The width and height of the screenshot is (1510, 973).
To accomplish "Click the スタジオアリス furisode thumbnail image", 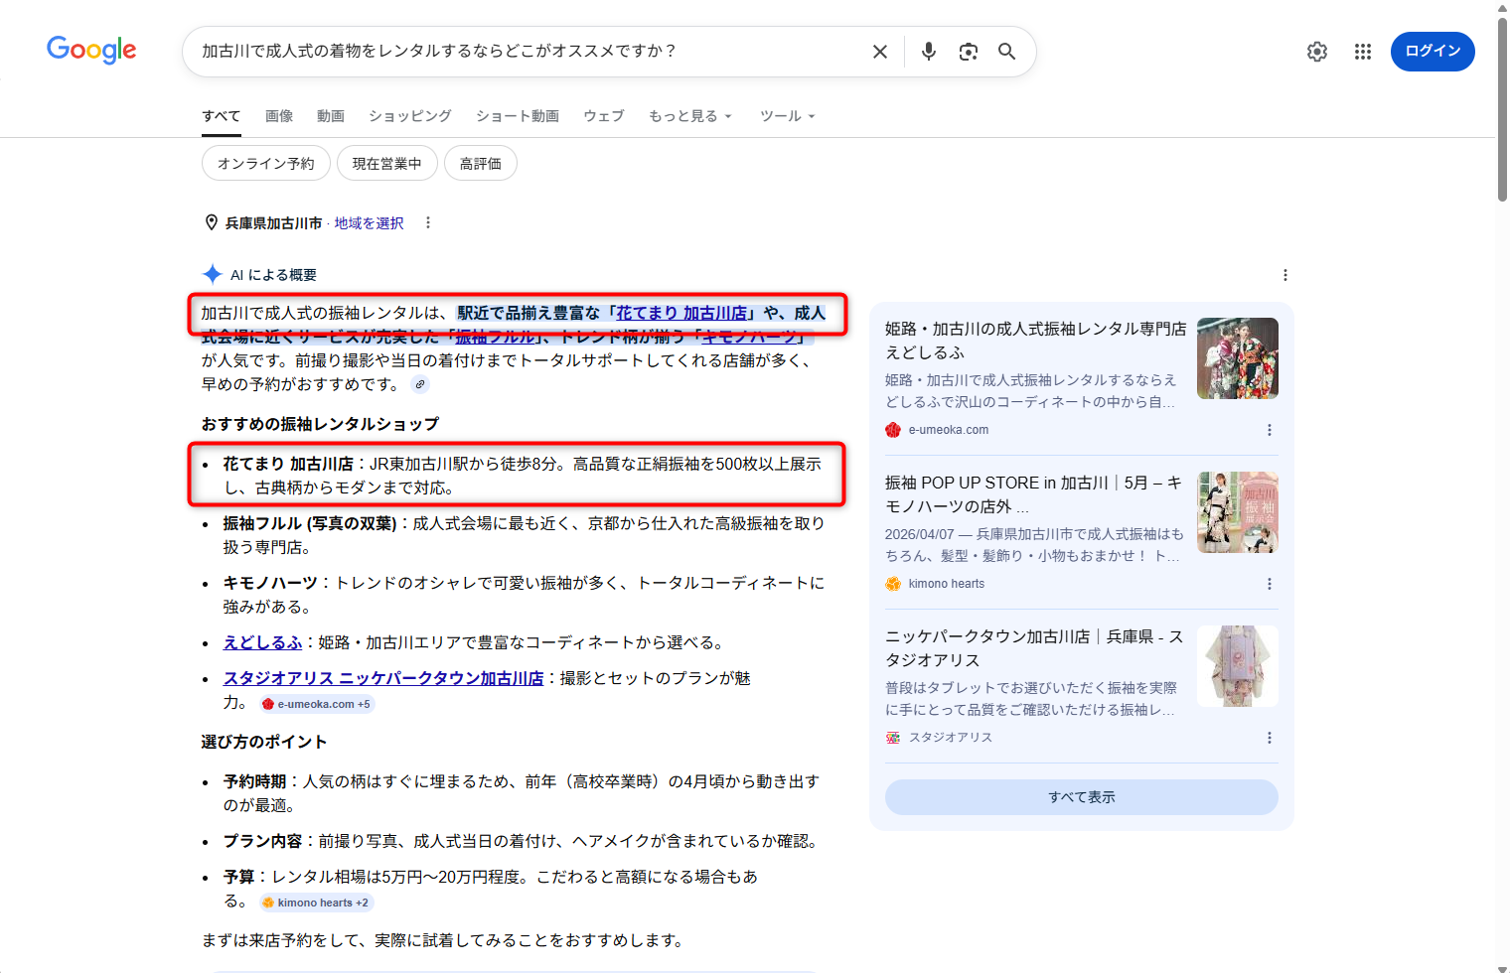I will point(1238,666).
